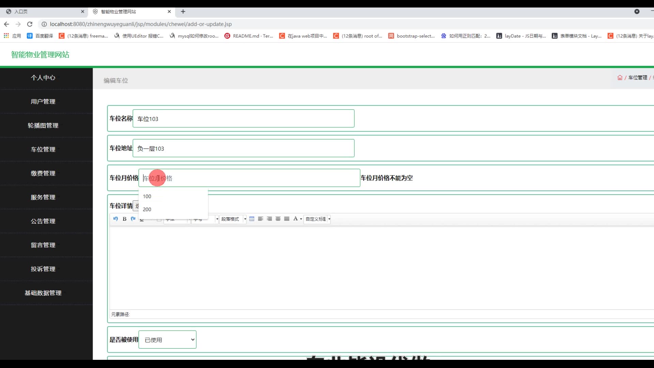This screenshot has height=368, width=654.
Task: Toggle bold formatting in editor
Action: (124, 219)
